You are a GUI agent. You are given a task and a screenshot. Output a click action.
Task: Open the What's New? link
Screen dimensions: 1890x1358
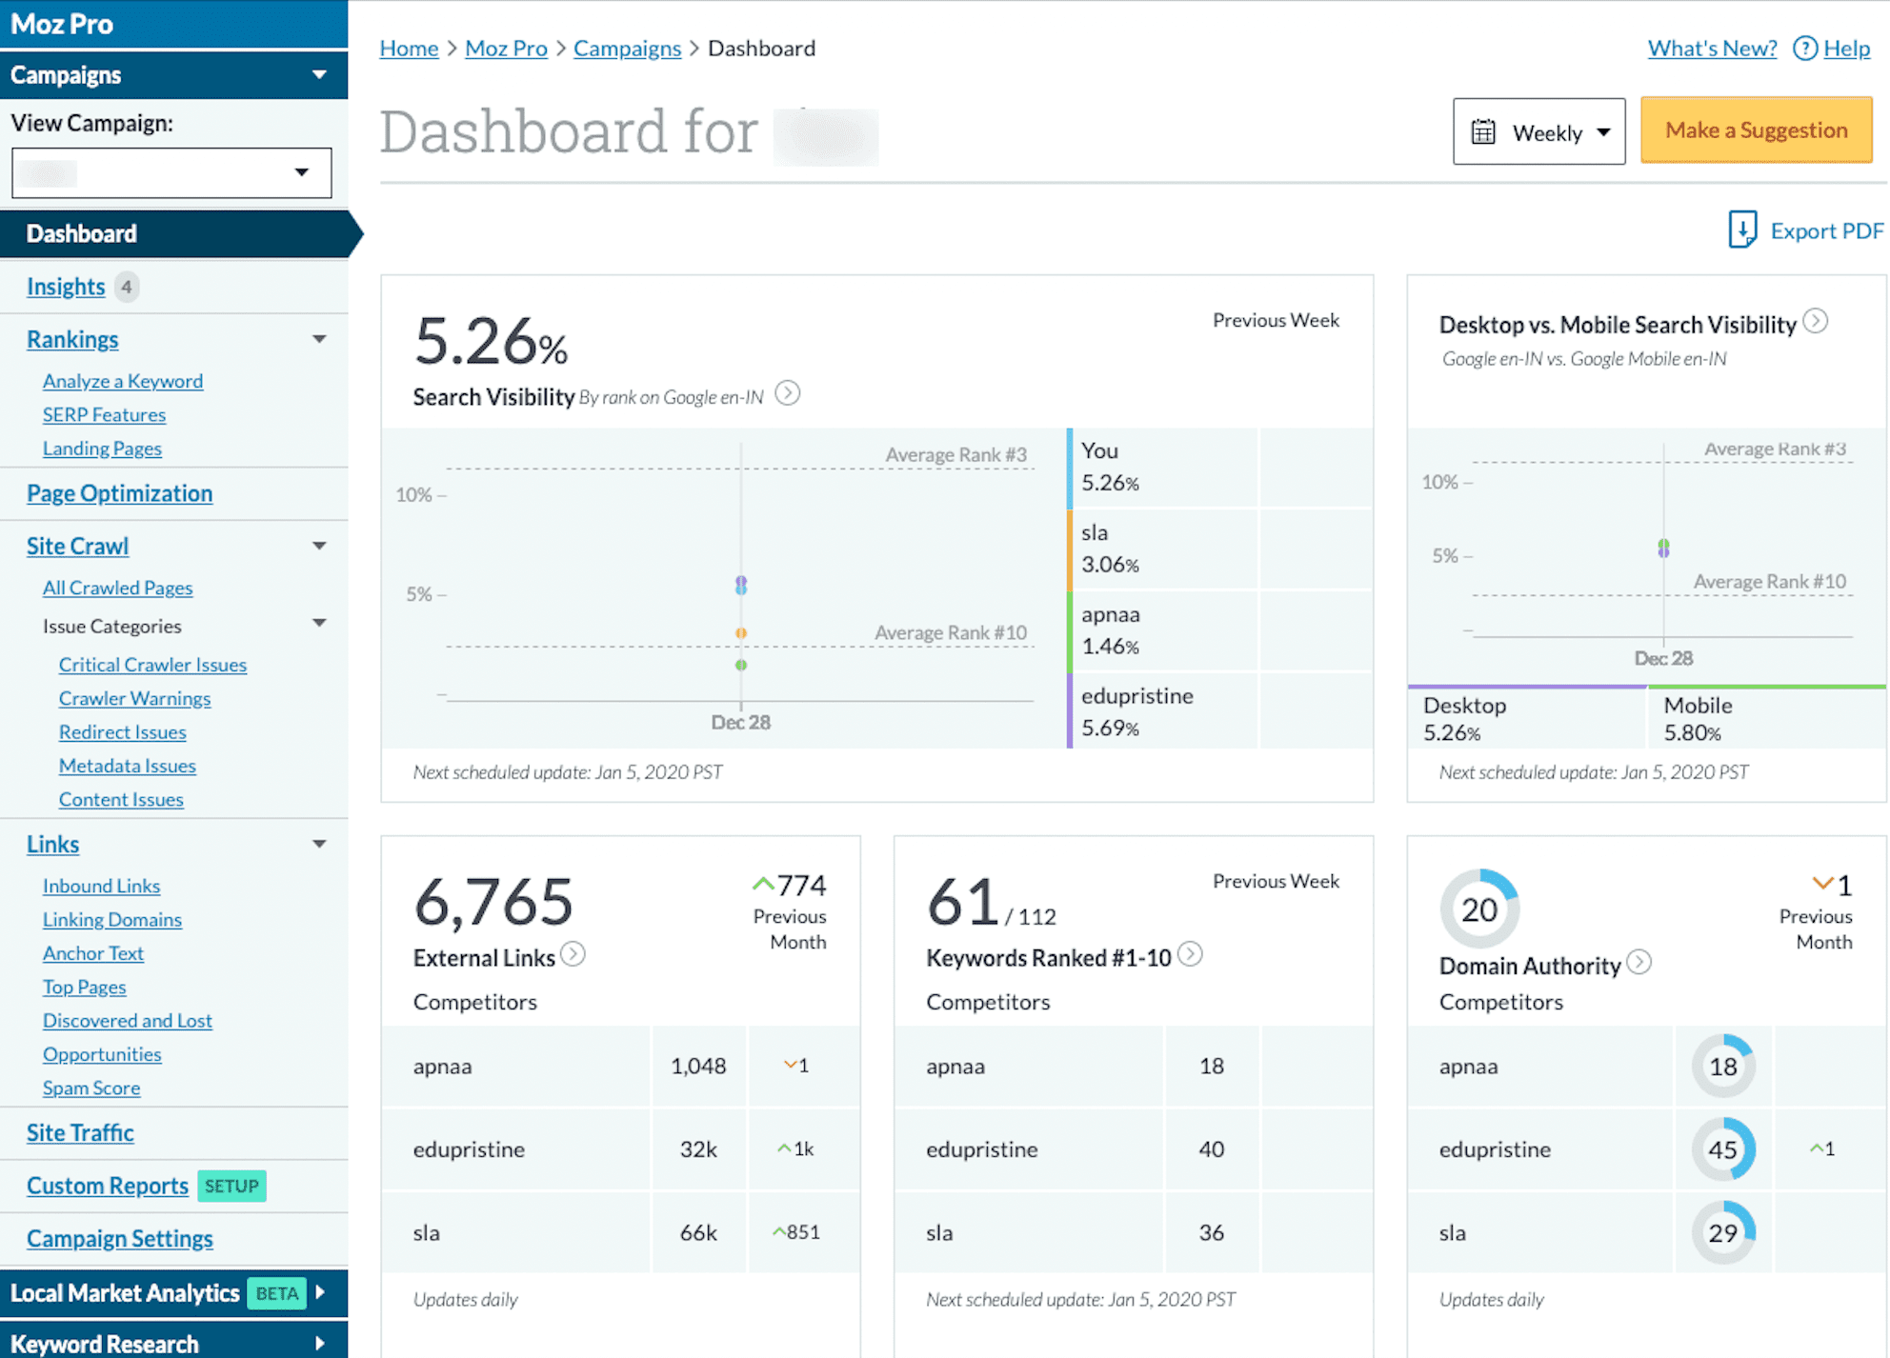1712,48
